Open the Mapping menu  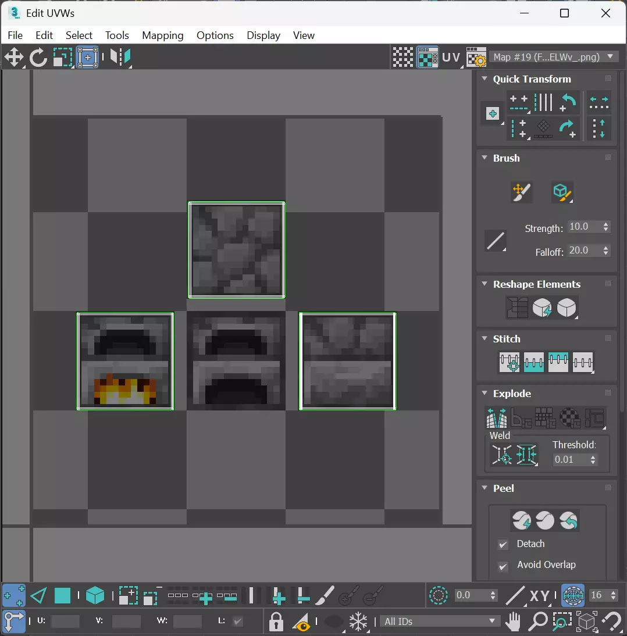pyautogui.click(x=162, y=35)
